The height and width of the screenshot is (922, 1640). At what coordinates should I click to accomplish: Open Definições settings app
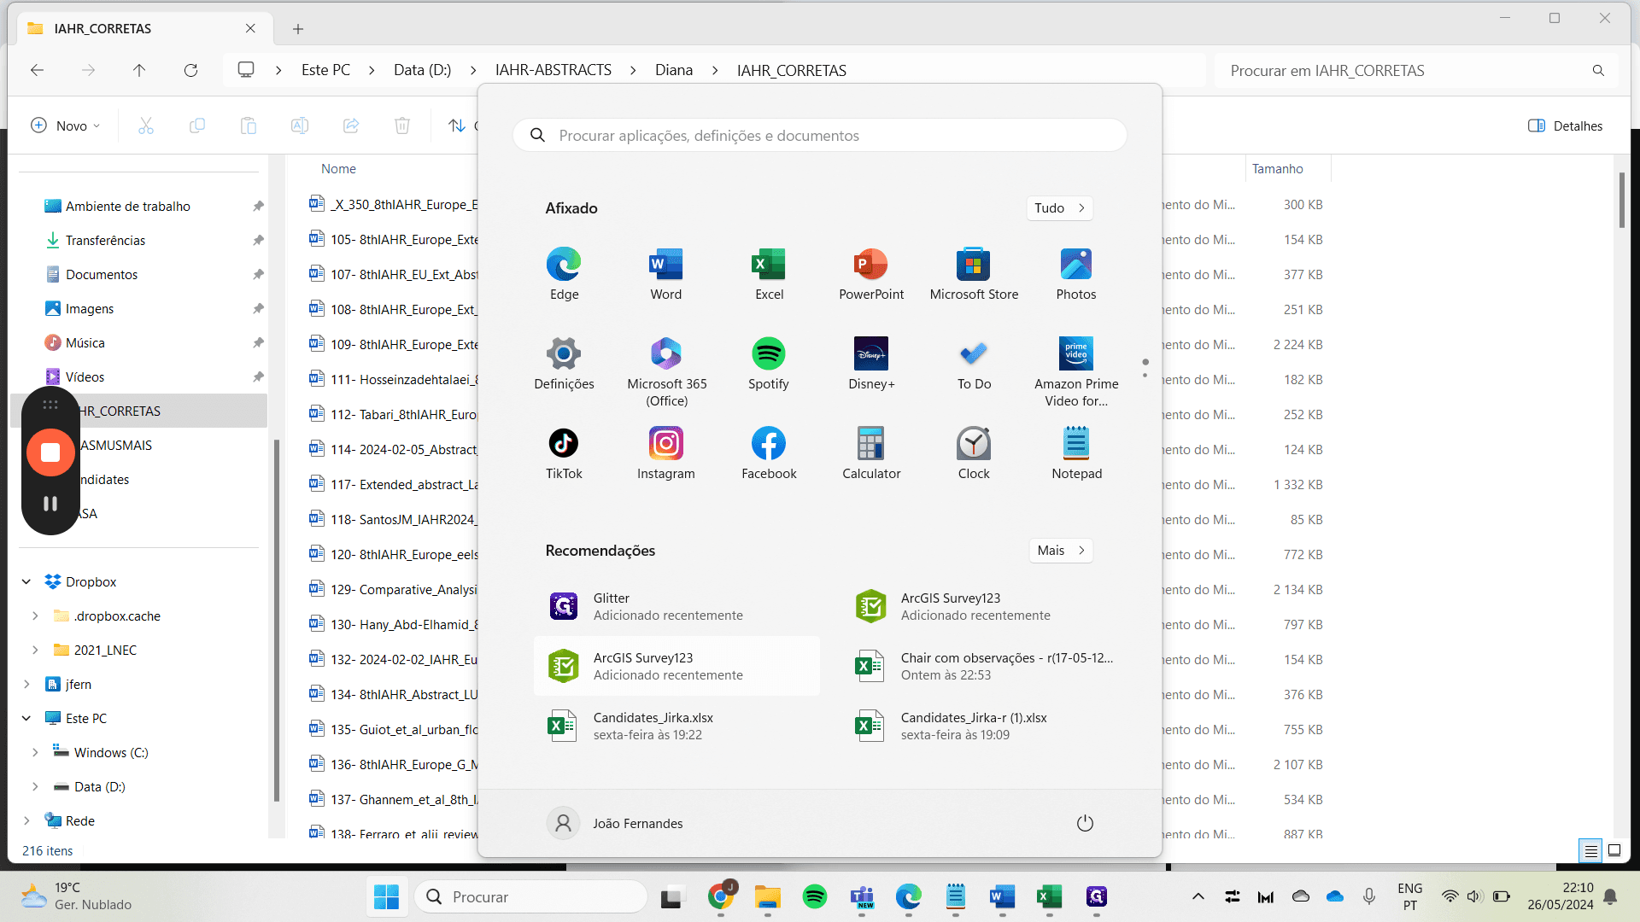[564, 364]
